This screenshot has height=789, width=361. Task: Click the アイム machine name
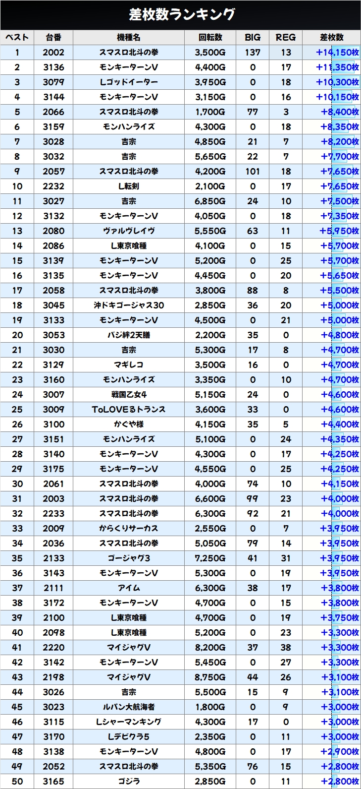[129, 588]
